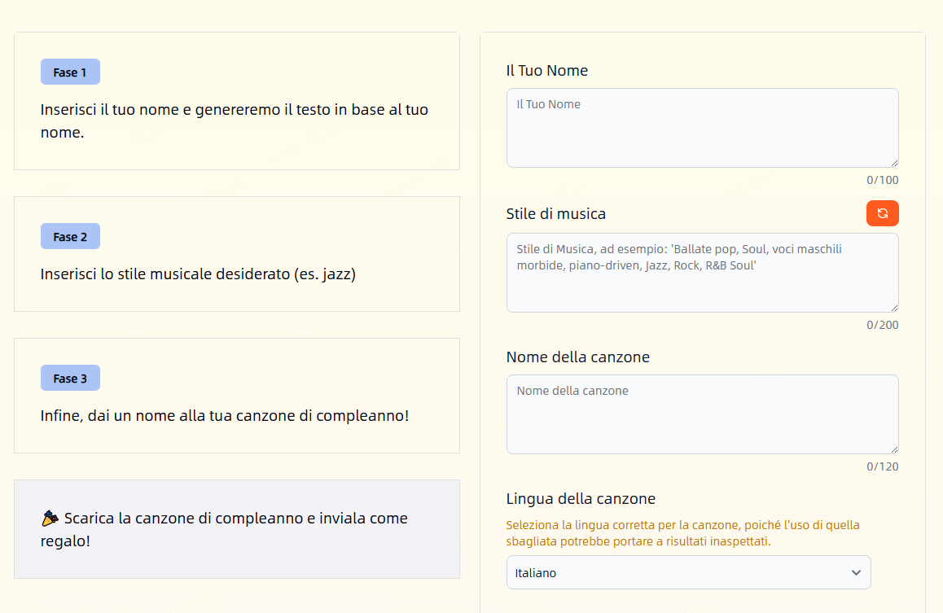Screen dimensions: 943x613
Task: Grab the Il Tuo Nome textarea resize handle
Action: tap(893, 163)
